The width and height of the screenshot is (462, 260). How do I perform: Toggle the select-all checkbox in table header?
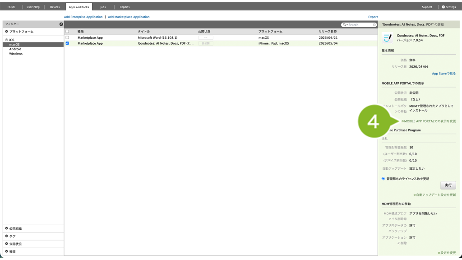pyautogui.click(x=67, y=31)
